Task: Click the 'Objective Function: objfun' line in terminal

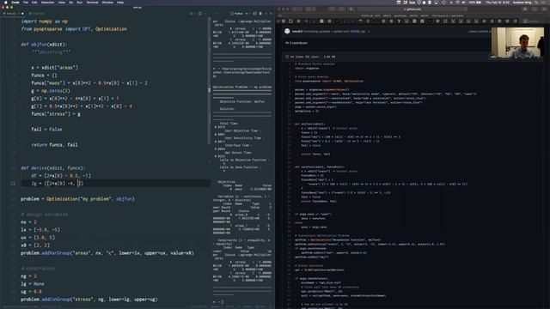Action: [x=242, y=101]
